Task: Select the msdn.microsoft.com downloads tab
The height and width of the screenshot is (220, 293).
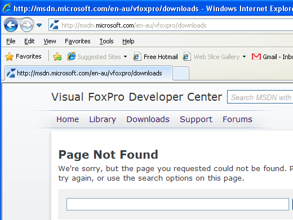Action: pos(88,73)
